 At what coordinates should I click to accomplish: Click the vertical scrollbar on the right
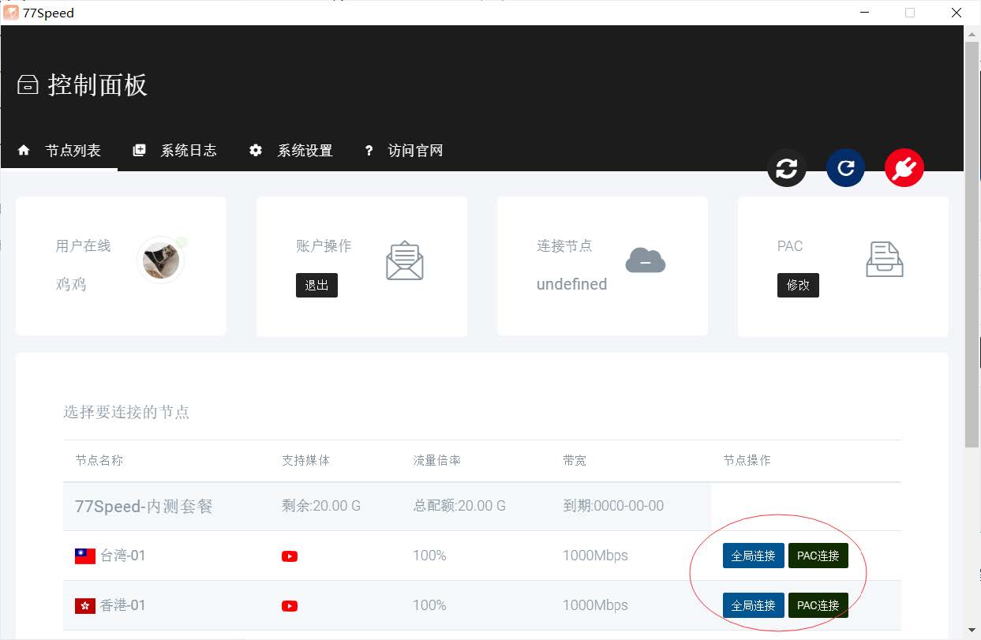coord(972,245)
